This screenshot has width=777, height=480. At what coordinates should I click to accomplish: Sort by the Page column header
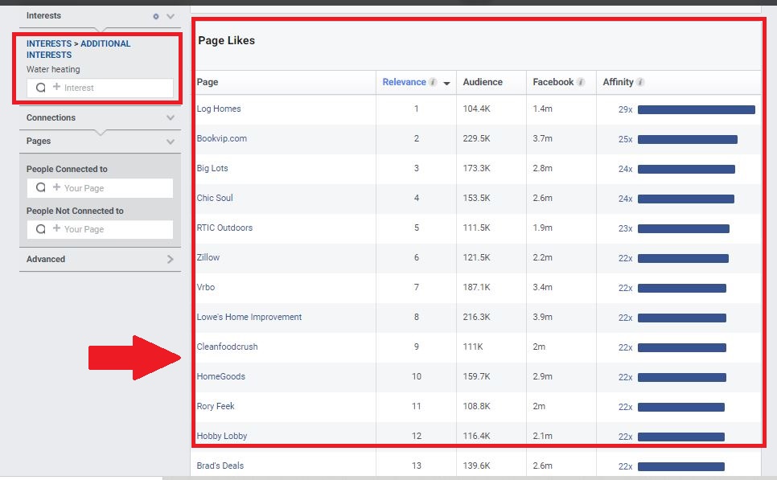[208, 82]
